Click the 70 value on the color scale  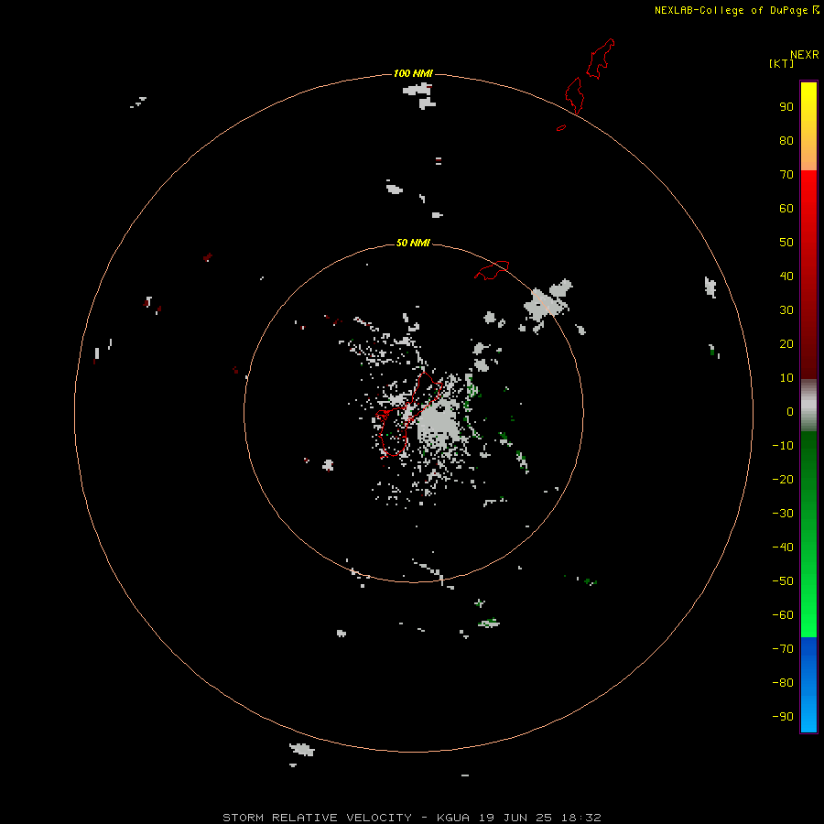786,175
